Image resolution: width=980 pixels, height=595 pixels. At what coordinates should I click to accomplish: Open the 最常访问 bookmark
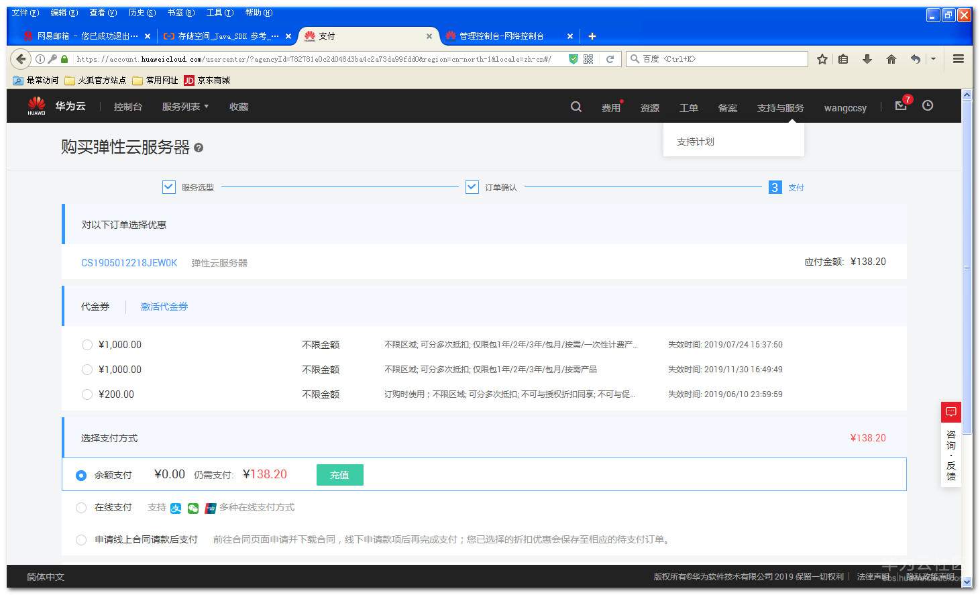click(x=36, y=80)
